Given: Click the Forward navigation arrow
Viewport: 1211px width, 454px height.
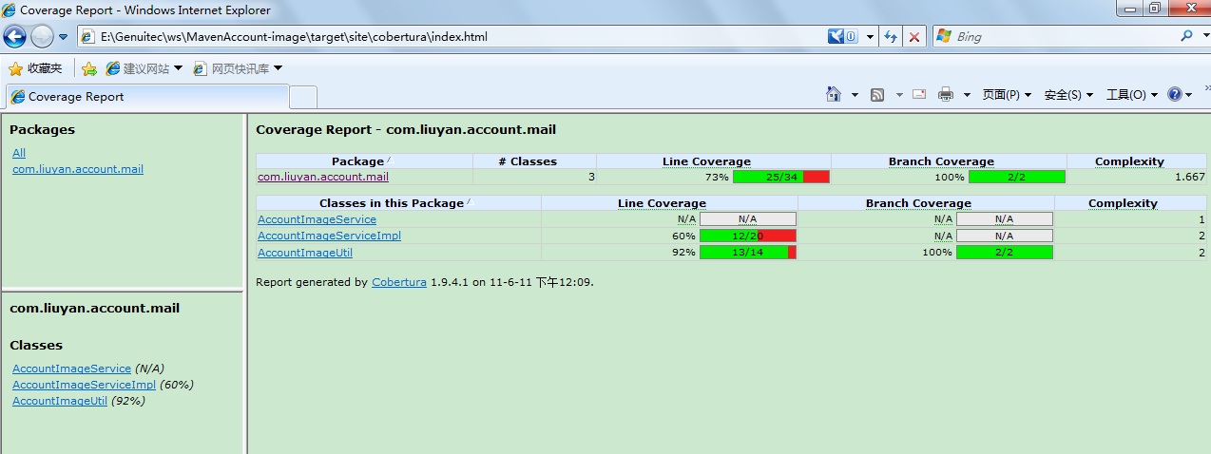Looking at the screenshot, I should tap(42, 37).
